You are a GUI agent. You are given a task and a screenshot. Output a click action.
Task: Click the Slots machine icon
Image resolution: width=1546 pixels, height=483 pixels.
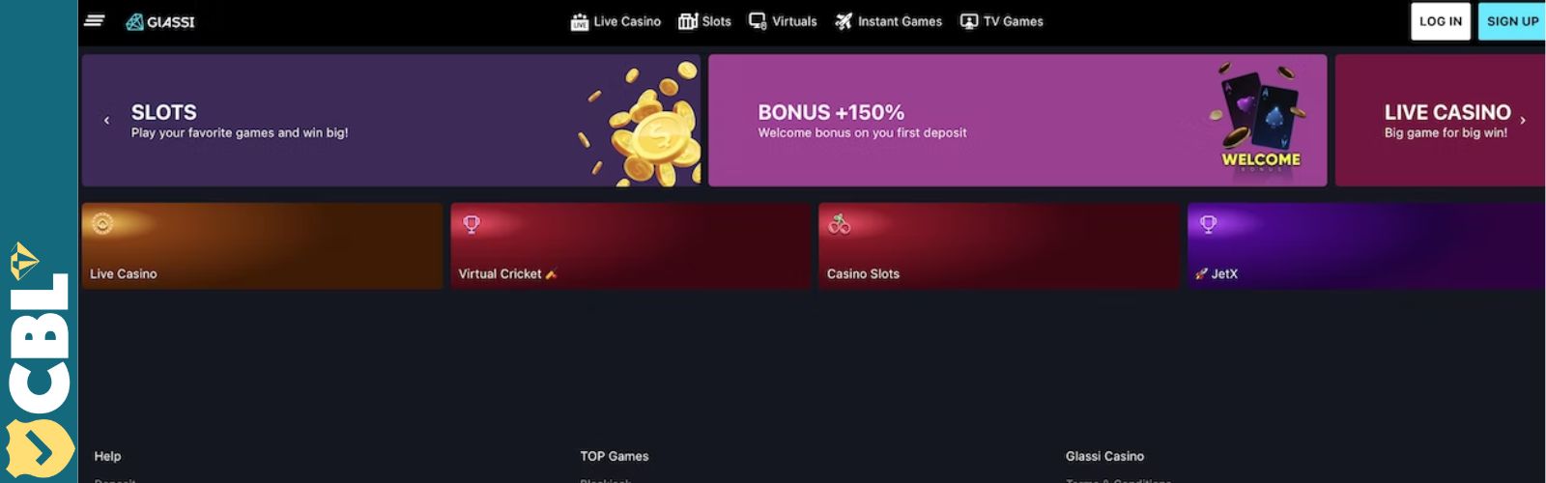click(687, 21)
